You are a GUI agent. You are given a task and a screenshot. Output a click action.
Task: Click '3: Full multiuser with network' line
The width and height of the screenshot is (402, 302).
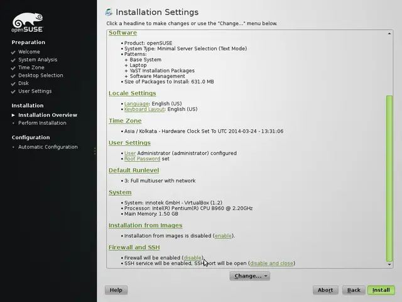pyautogui.click(x=160, y=181)
